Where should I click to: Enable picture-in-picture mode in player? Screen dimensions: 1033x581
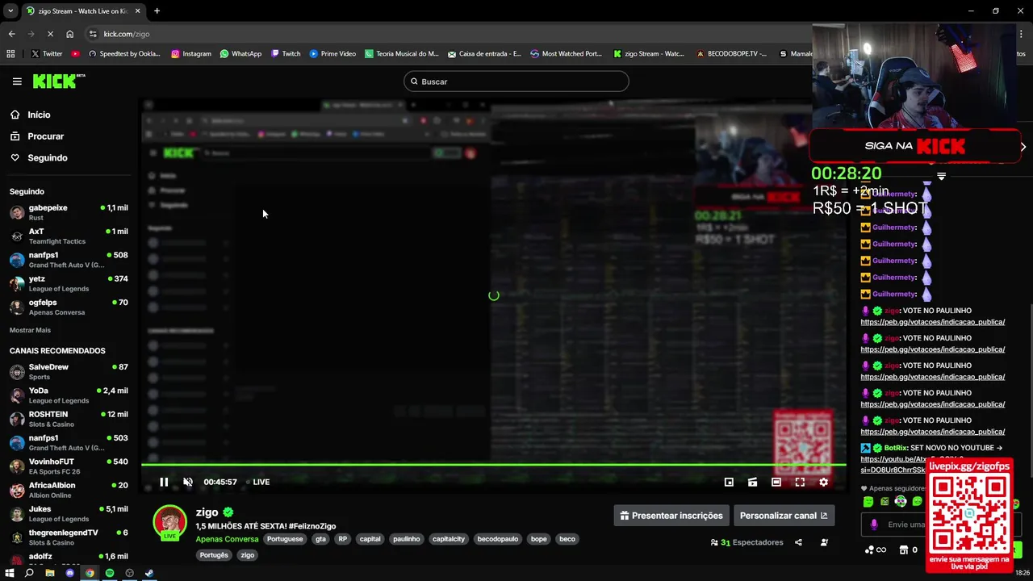tap(729, 482)
